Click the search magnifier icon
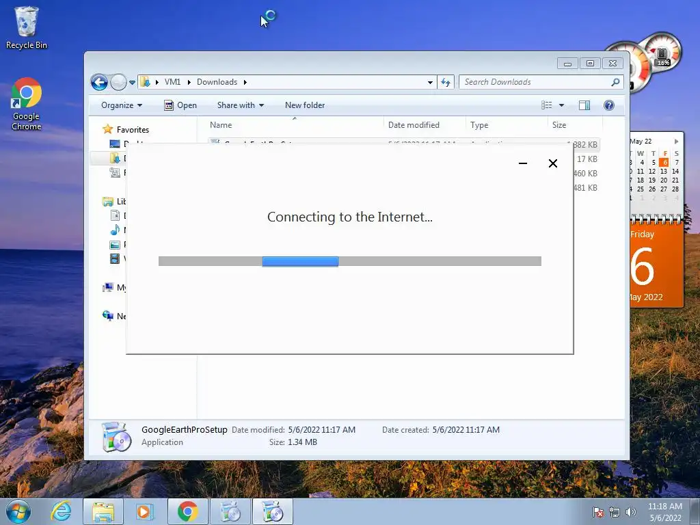 click(x=616, y=82)
